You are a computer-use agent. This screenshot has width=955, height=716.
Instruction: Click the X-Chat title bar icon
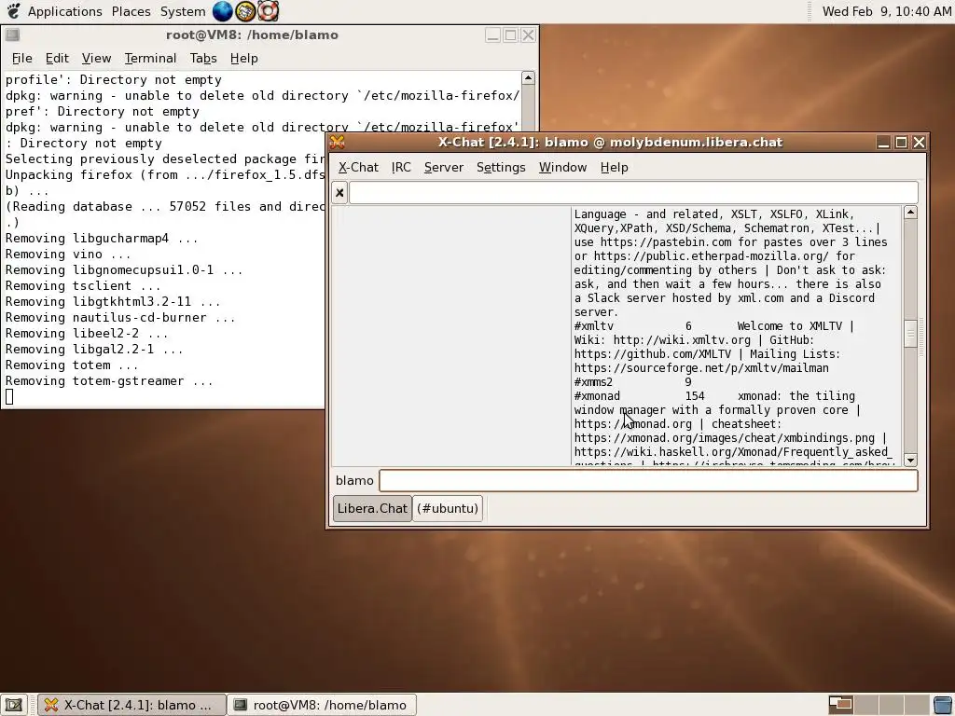point(338,142)
